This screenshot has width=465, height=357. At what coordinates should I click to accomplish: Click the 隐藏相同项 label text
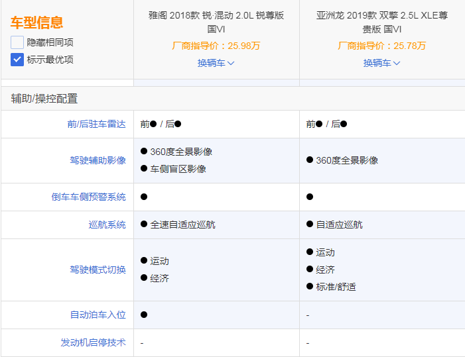(x=50, y=42)
